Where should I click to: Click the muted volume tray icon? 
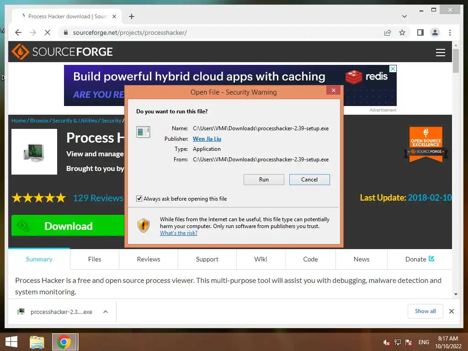[x=386, y=342]
